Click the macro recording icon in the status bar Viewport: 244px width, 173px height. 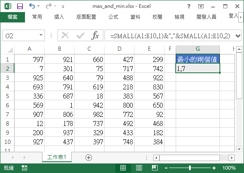24,168
